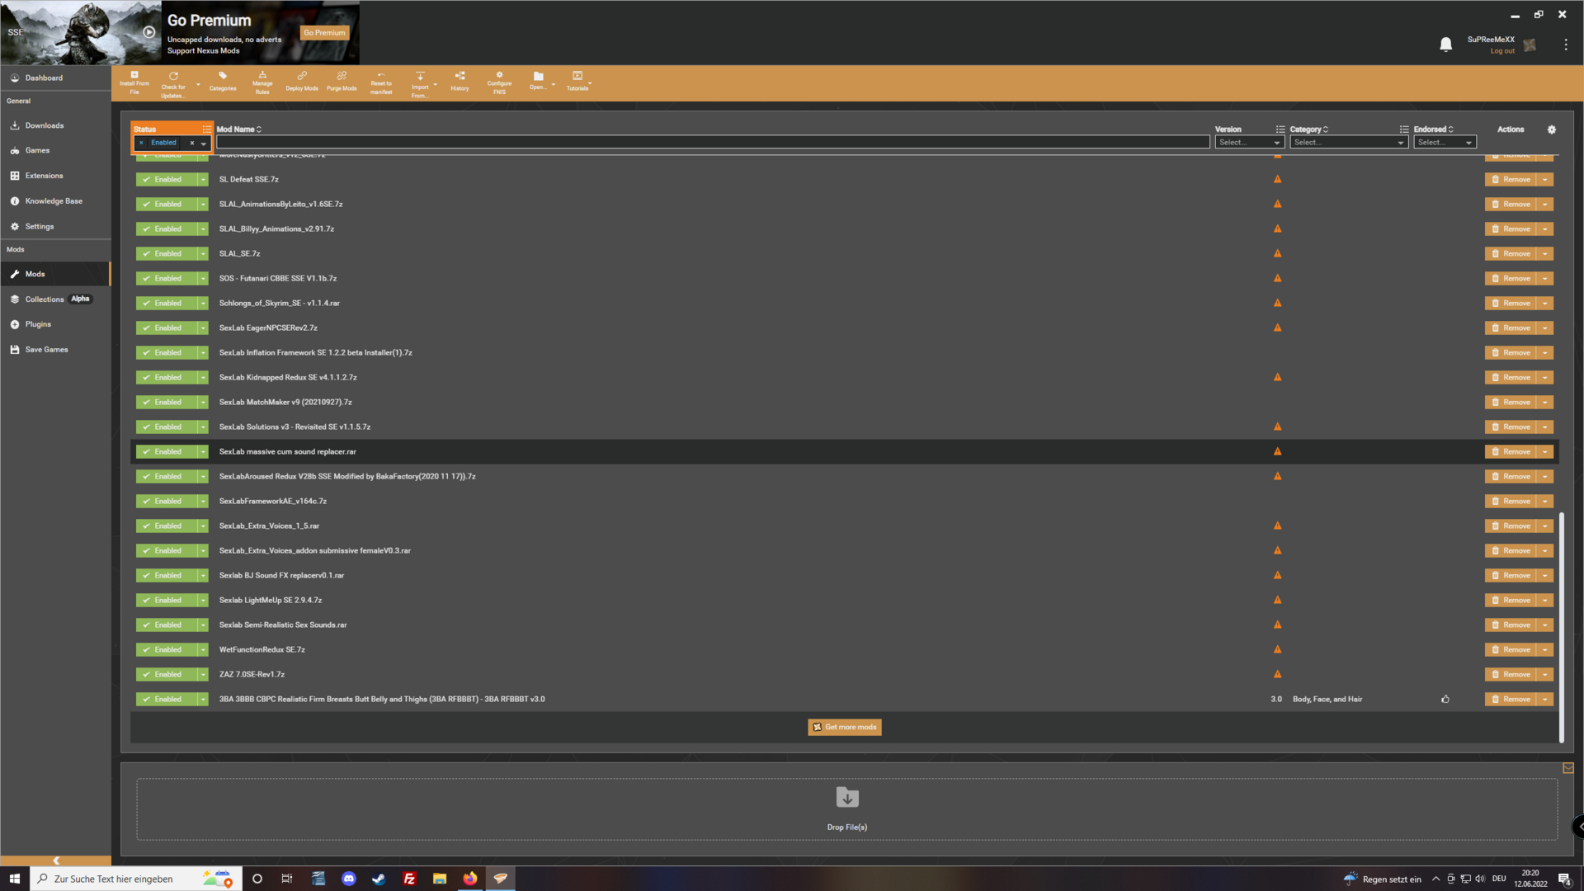Open FileZilla from taskbar
Viewport: 1584px width, 891px height.
(x=409, y=879)
